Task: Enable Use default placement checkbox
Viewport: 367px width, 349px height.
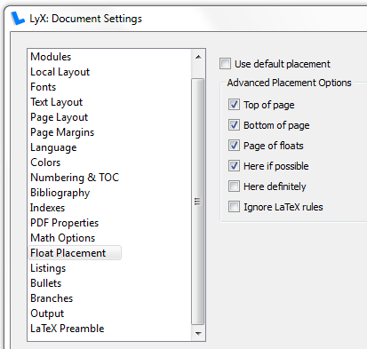Action: [225, 64]
